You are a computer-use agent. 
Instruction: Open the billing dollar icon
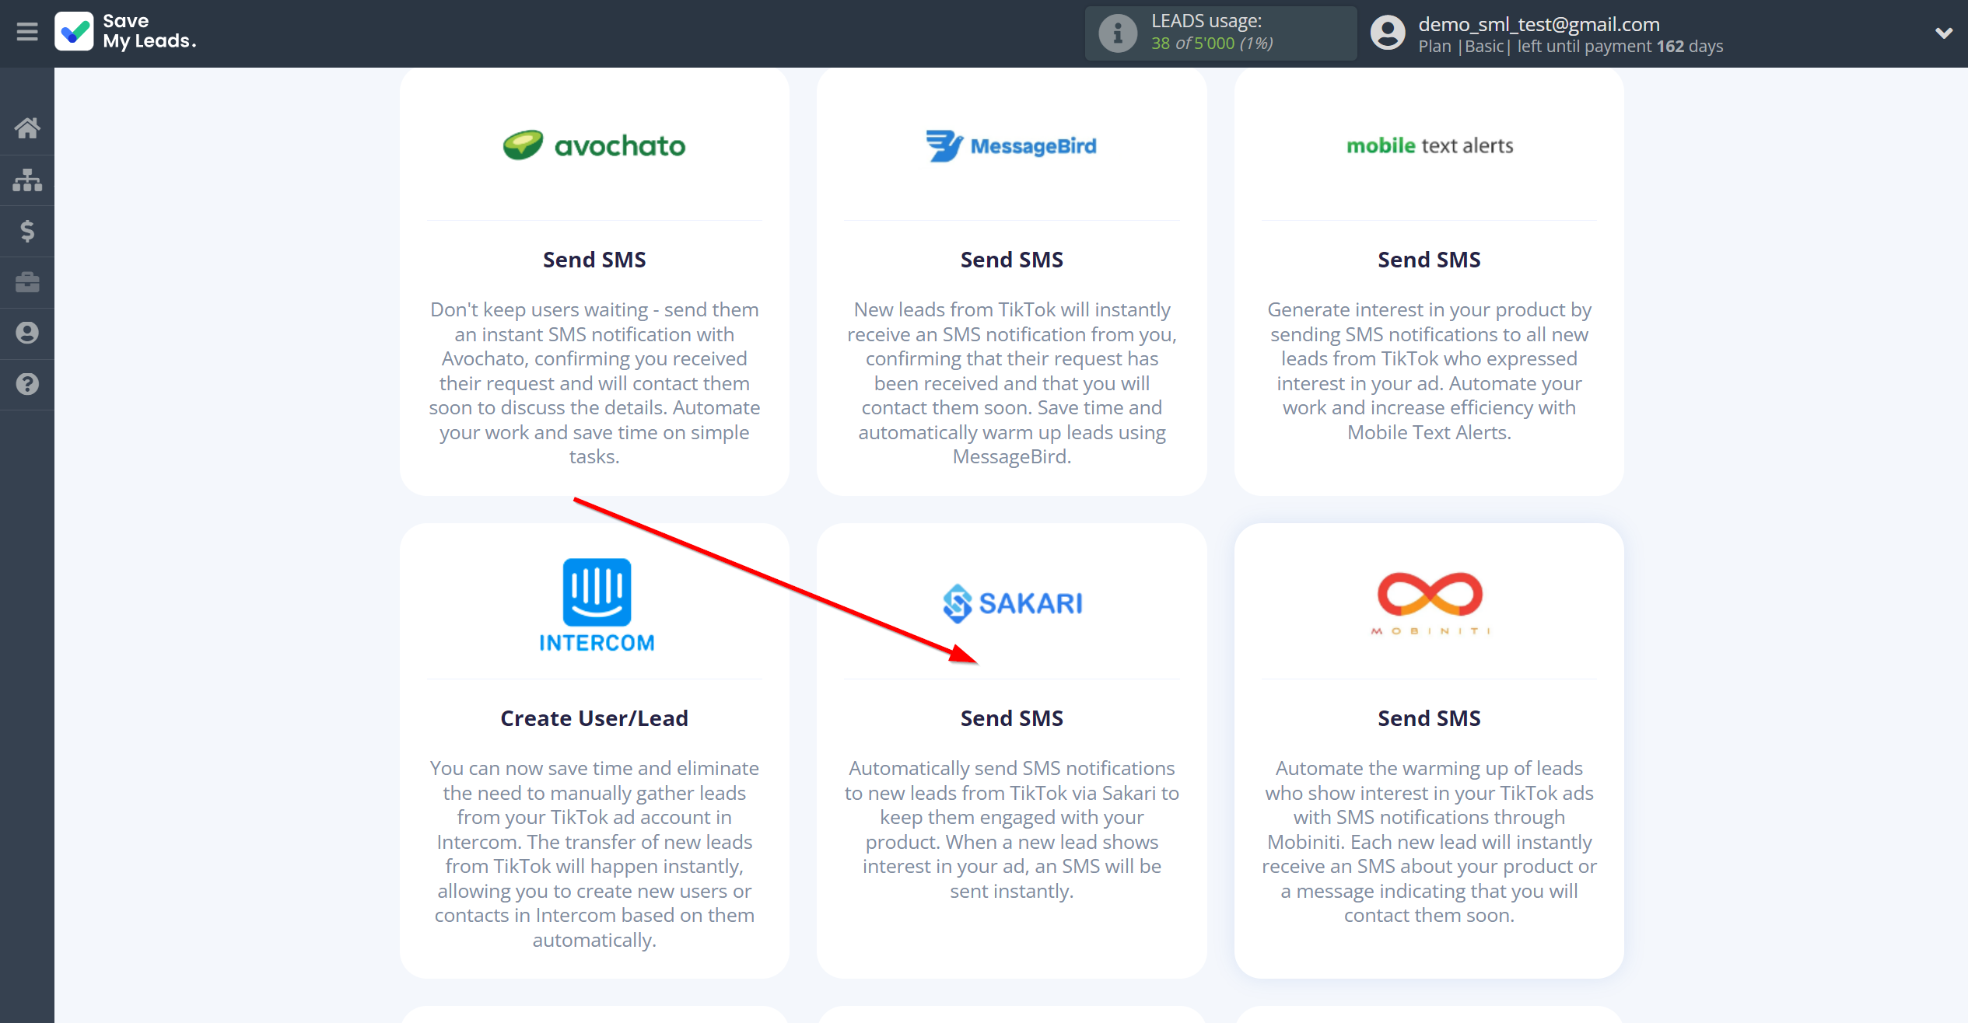click(x=27, y=231)
